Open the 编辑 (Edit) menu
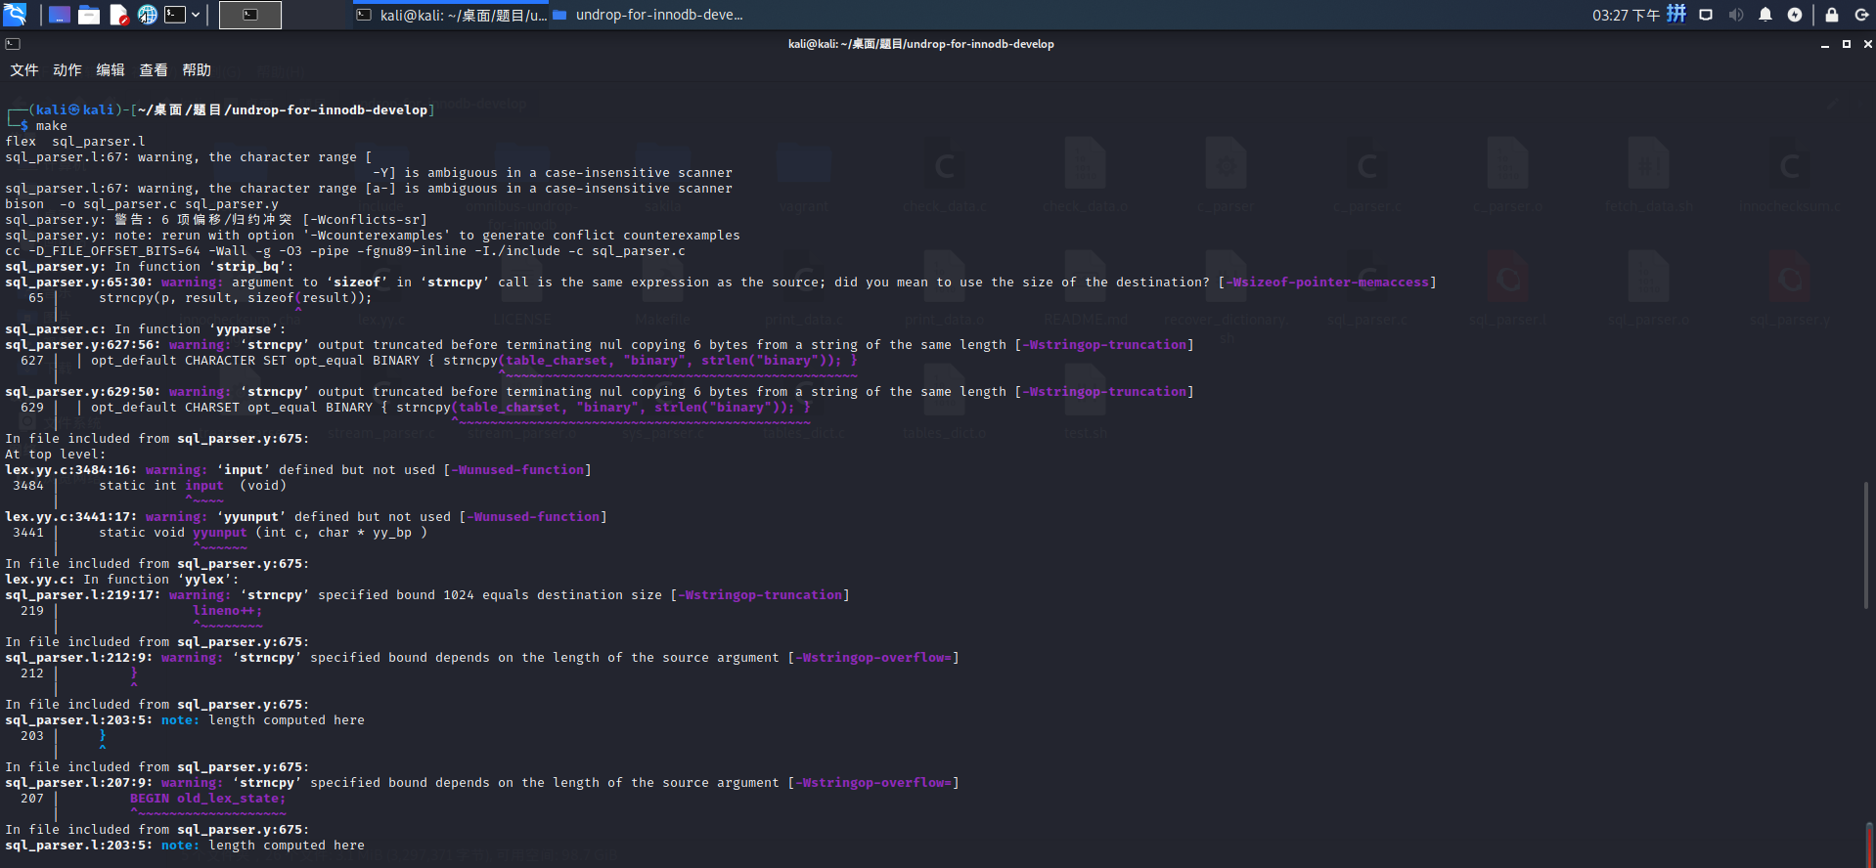The height and width of the screenshot is (868, 1876). 111,70
